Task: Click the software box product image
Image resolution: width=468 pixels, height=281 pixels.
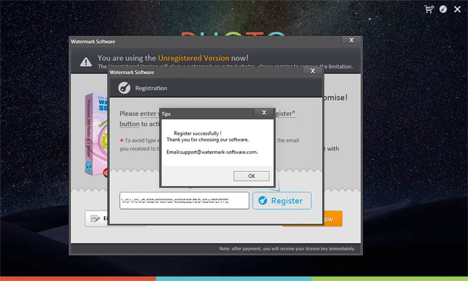Action: point(96,134)
